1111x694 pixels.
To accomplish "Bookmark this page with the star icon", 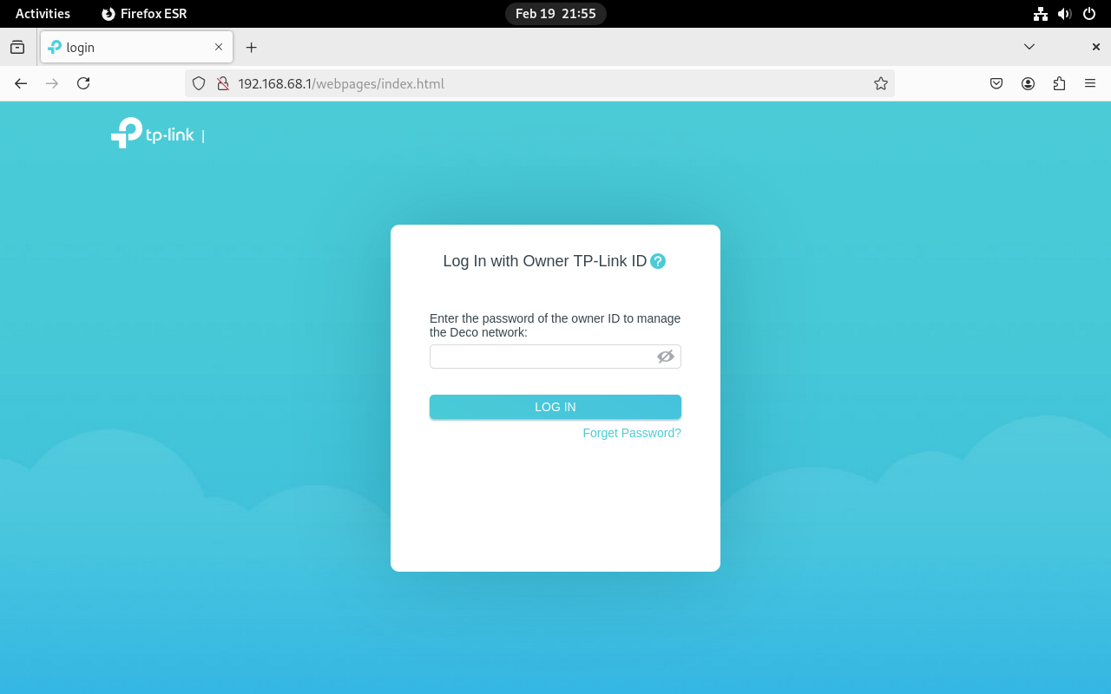I will 881,83.
